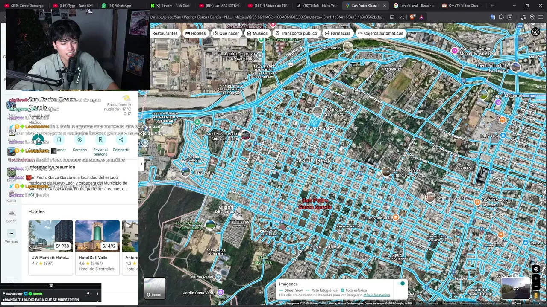547x307 pixels.
Task: Open the browser extensions puzzle icon
Action: [x=501, y=17]
